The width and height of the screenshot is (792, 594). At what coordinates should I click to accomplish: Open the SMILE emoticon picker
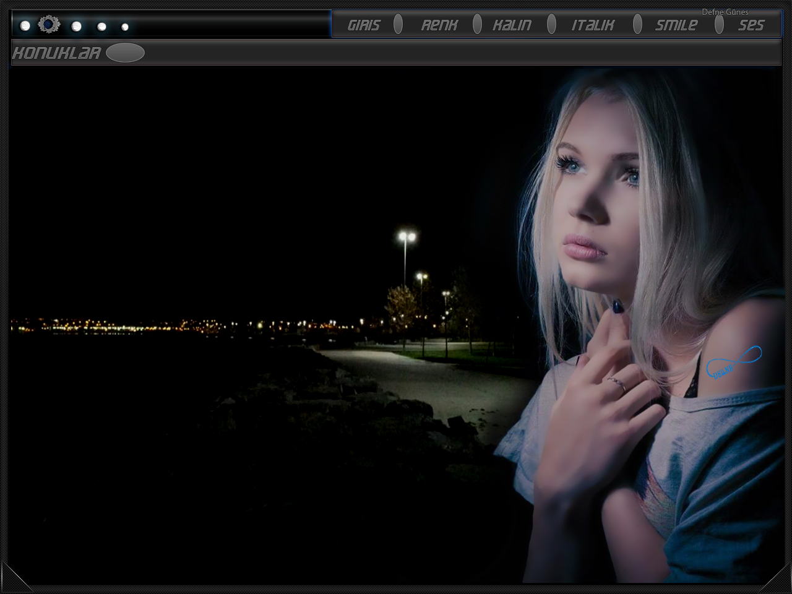[676, 25]
